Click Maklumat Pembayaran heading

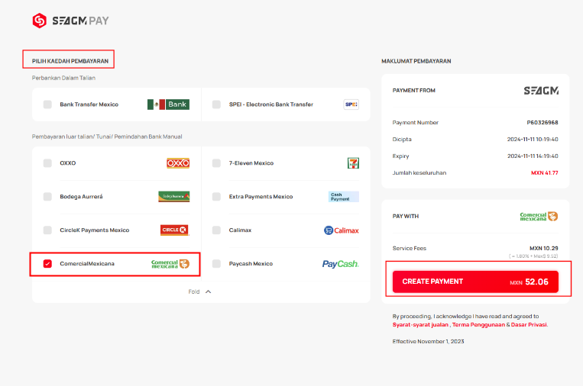pos(416,61)
